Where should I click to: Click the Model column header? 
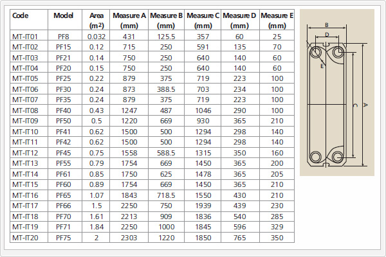click(65, 20)
